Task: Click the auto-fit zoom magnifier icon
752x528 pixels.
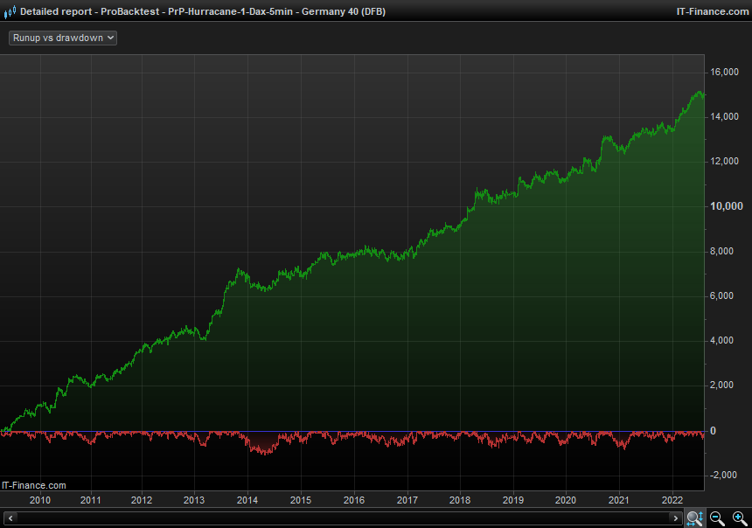Action: point(694,518)
